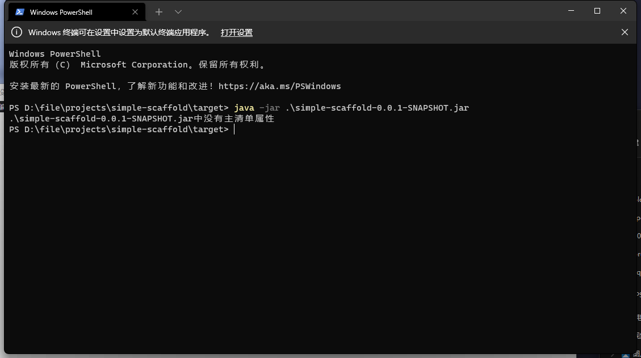
Task: Close the Windows PowerShell tab
Action: tap(135, 11)
